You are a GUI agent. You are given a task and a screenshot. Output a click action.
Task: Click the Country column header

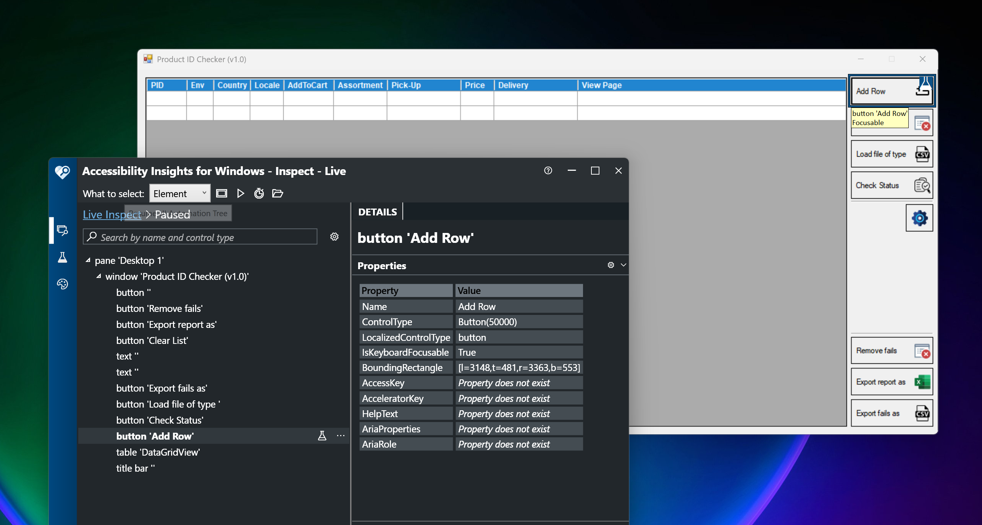point(232,85)
